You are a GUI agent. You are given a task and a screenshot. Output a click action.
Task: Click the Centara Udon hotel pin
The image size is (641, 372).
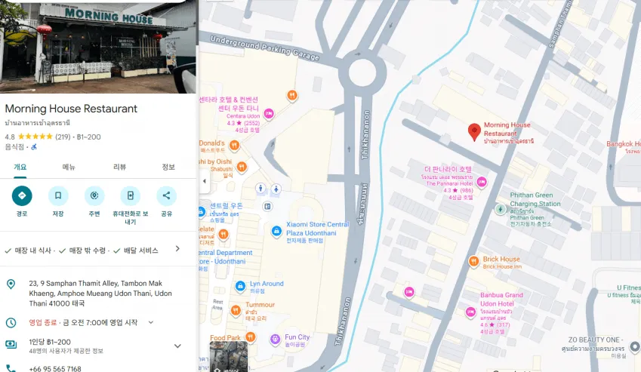click(269, 113)
